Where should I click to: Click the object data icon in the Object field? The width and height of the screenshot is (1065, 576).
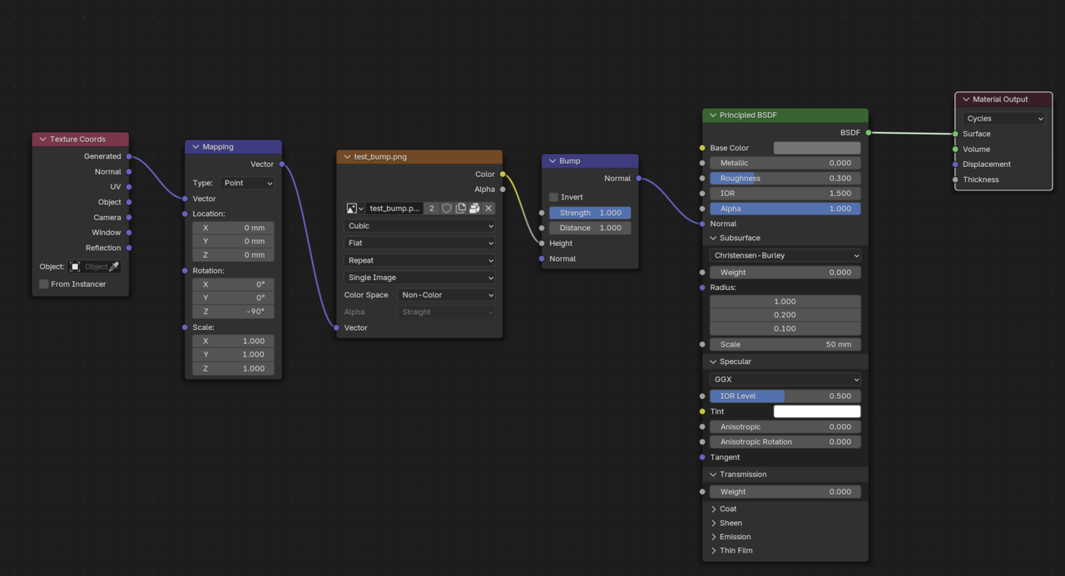tap(75, 267)
